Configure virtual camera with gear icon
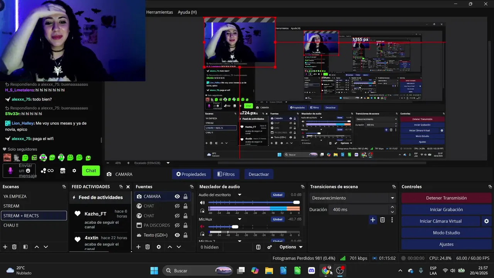This screenshot has width=494, height=278. (x=486, y=221)
